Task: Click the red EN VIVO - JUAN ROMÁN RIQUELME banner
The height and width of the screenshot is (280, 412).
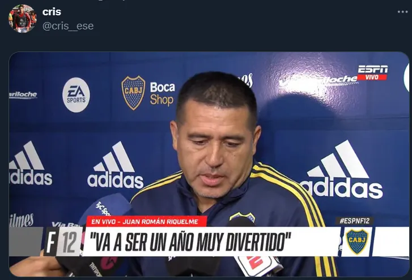Action: click(x=147, y=222)
